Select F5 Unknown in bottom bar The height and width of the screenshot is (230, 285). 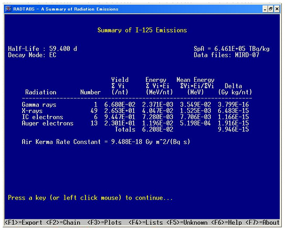[x=187, y=223]
